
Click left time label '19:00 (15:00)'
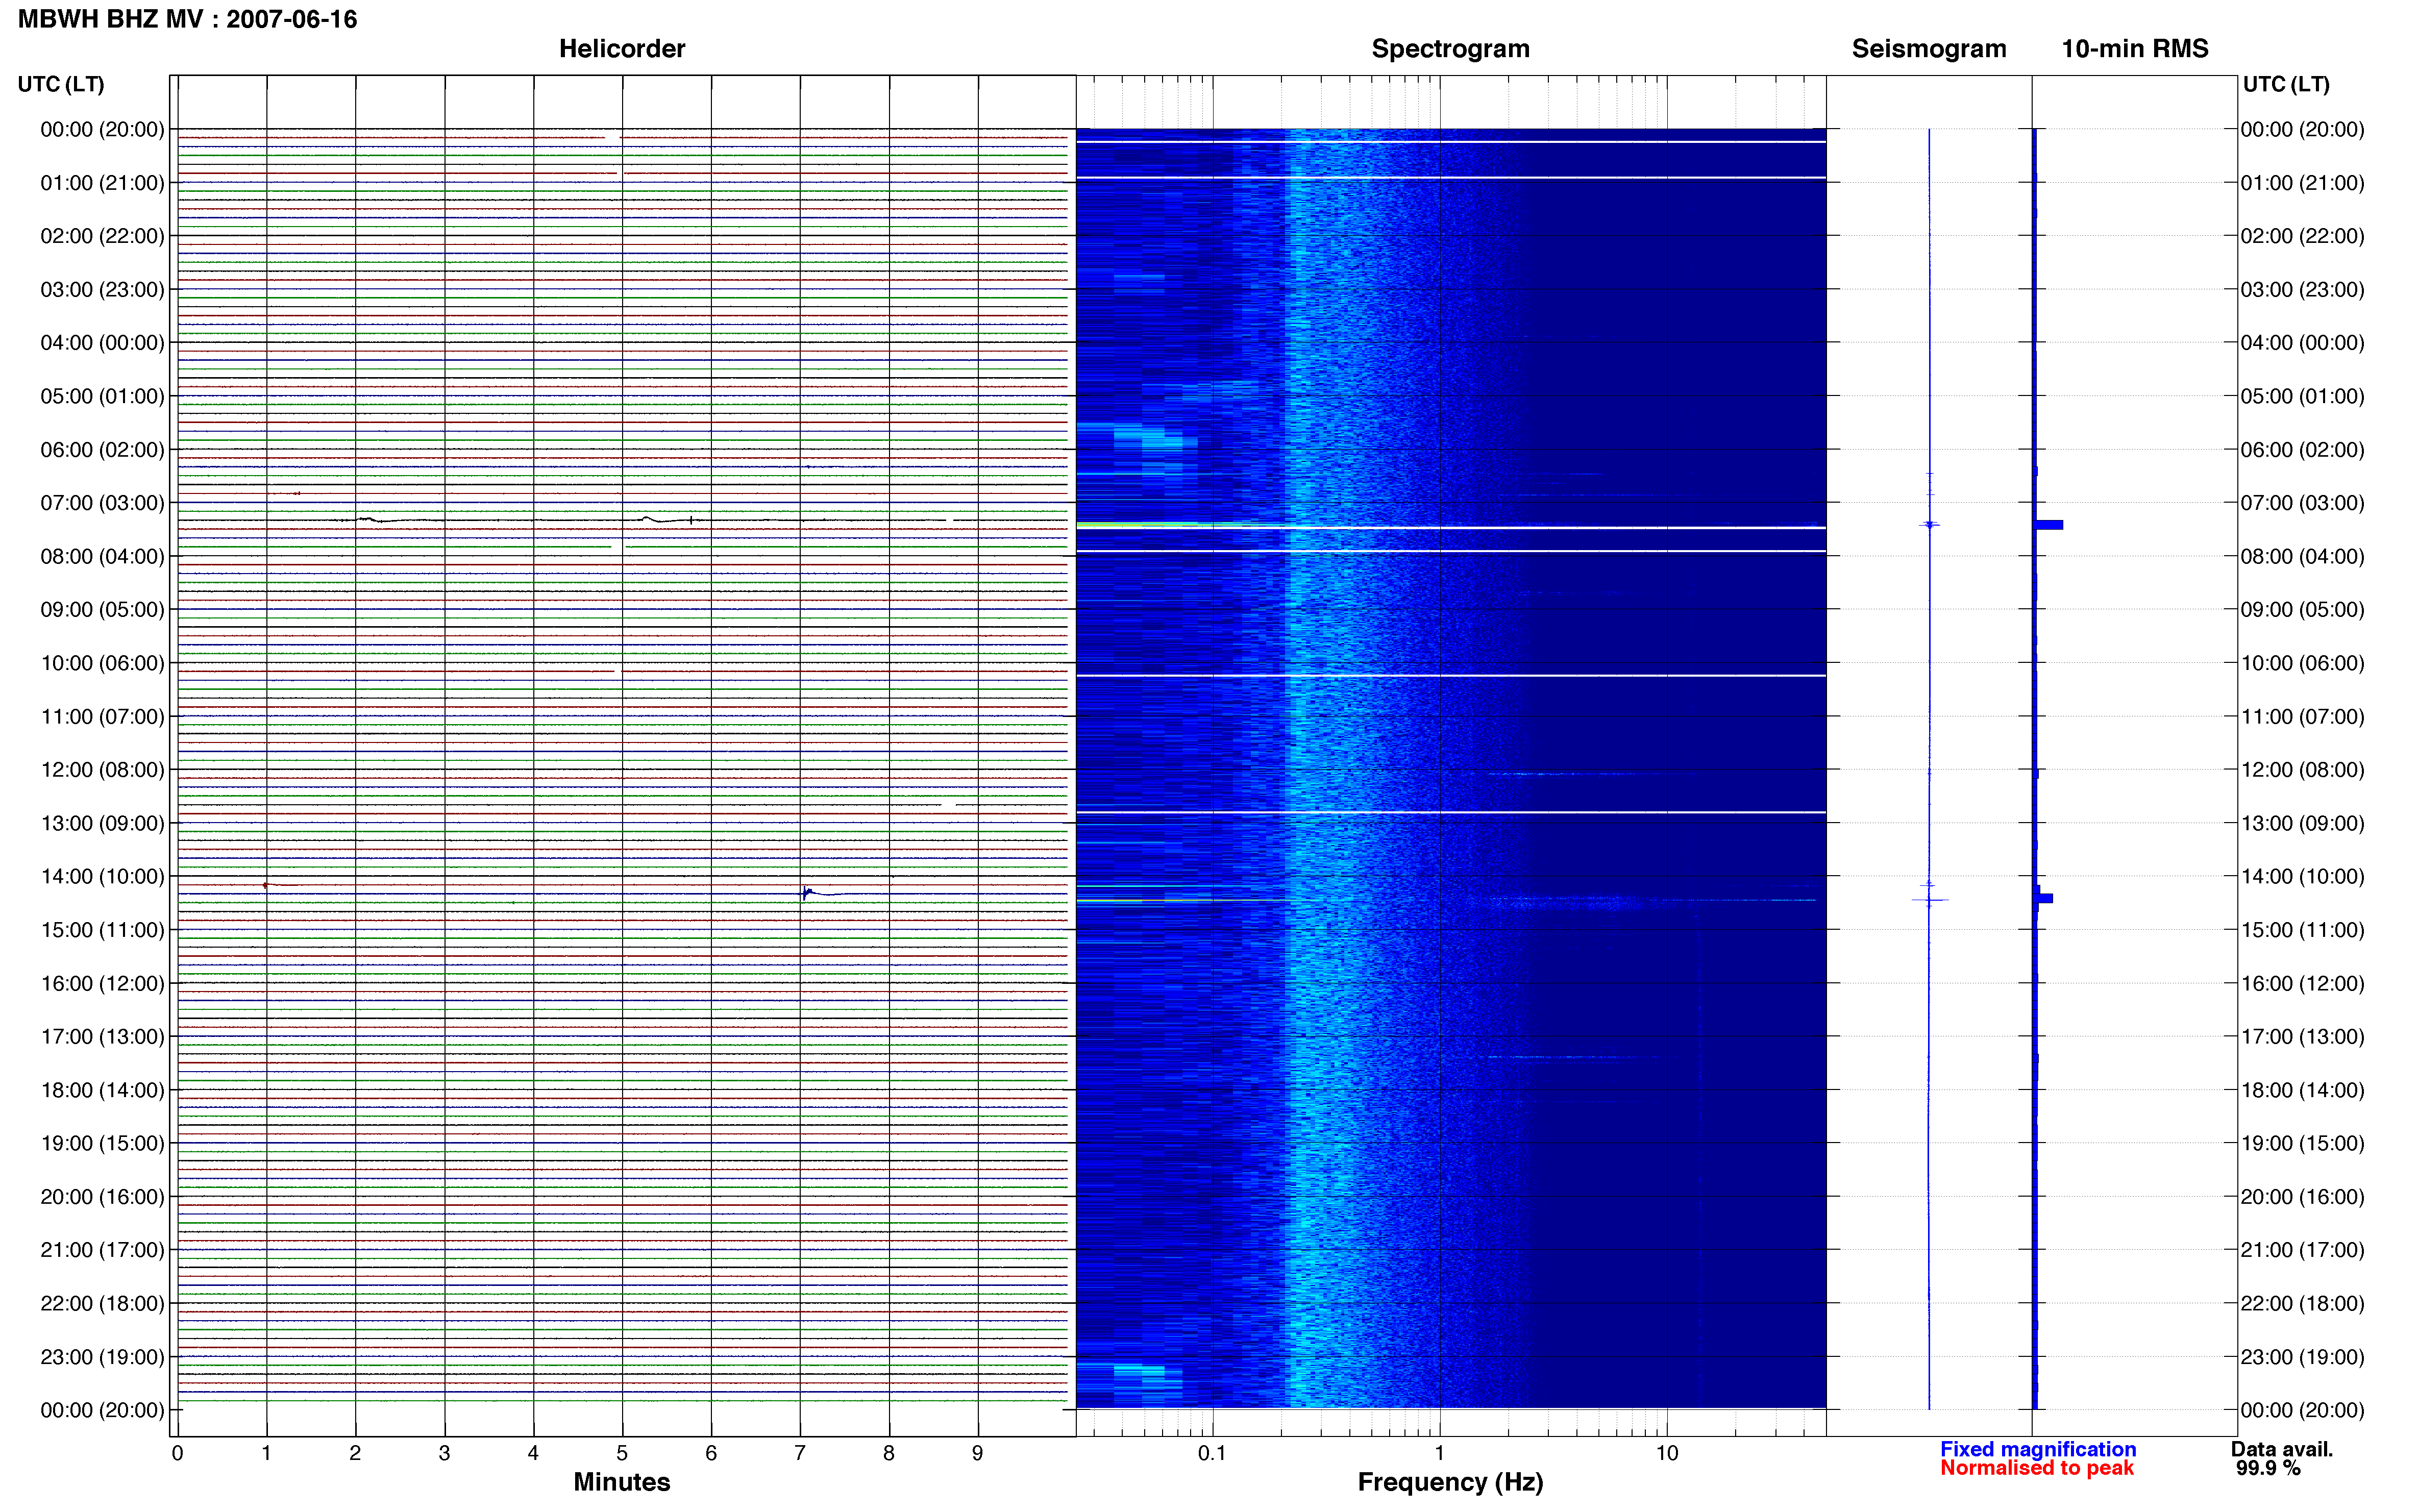[x=102, y=1143]
